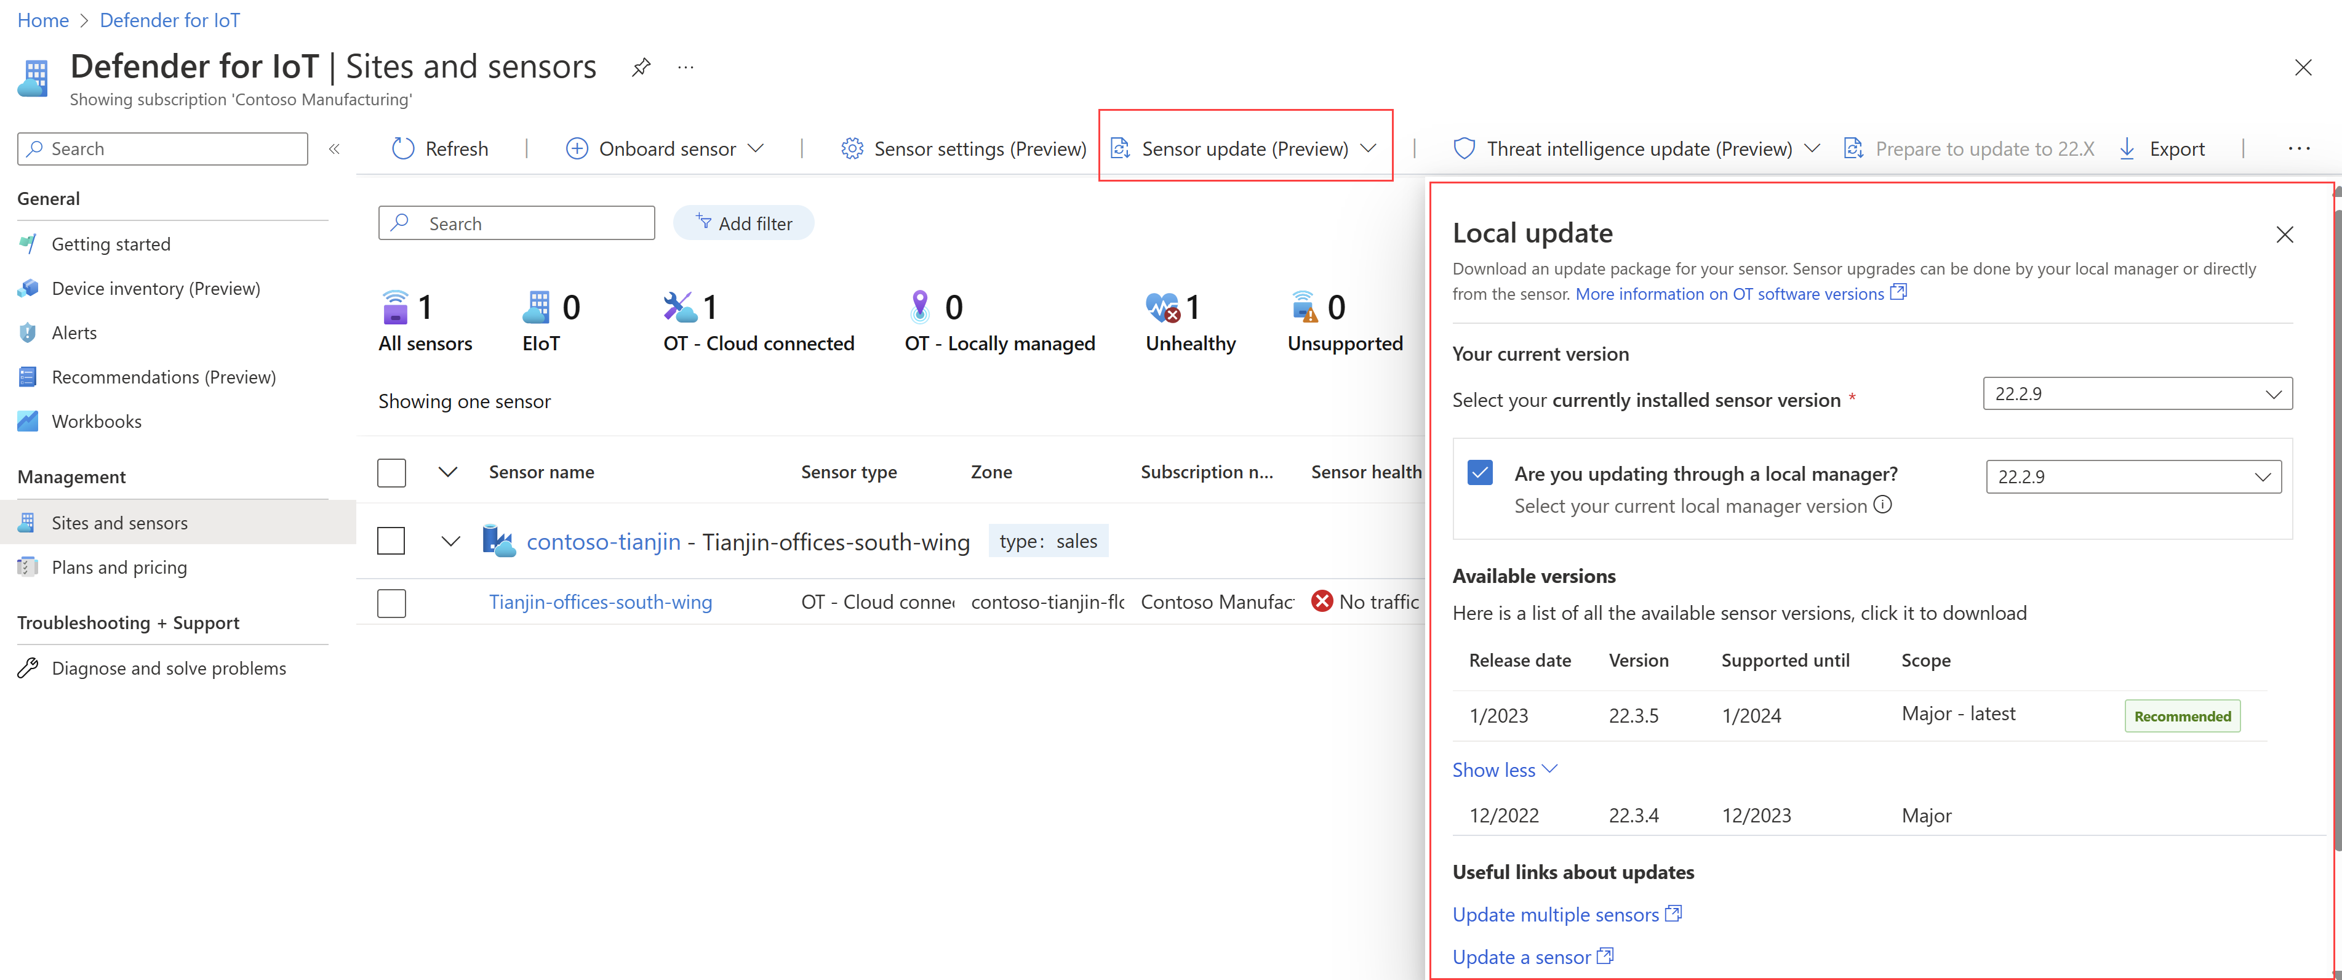Click the No traffic error icon
Viewport: 2342px width, 980px height.
1322,602
